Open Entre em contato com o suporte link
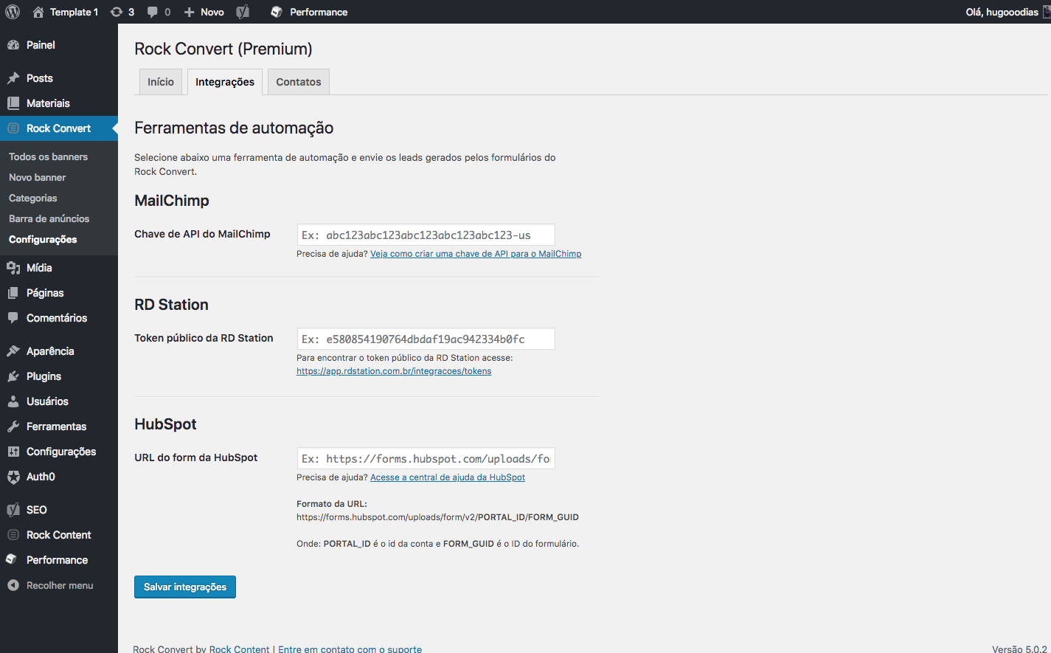 tap(350, 649)
